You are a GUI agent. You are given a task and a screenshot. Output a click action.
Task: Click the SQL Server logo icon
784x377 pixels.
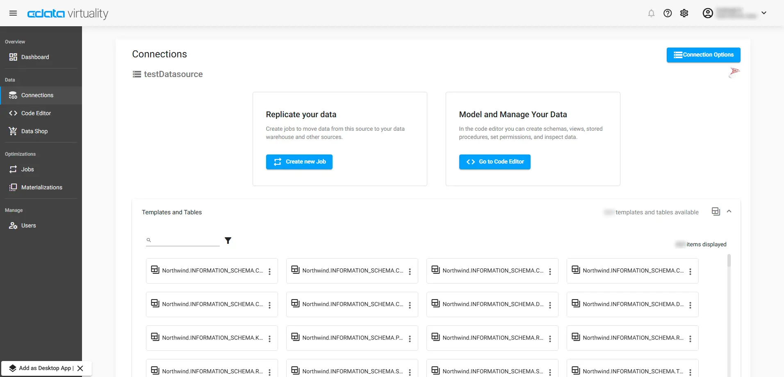[x=734, y=73]
